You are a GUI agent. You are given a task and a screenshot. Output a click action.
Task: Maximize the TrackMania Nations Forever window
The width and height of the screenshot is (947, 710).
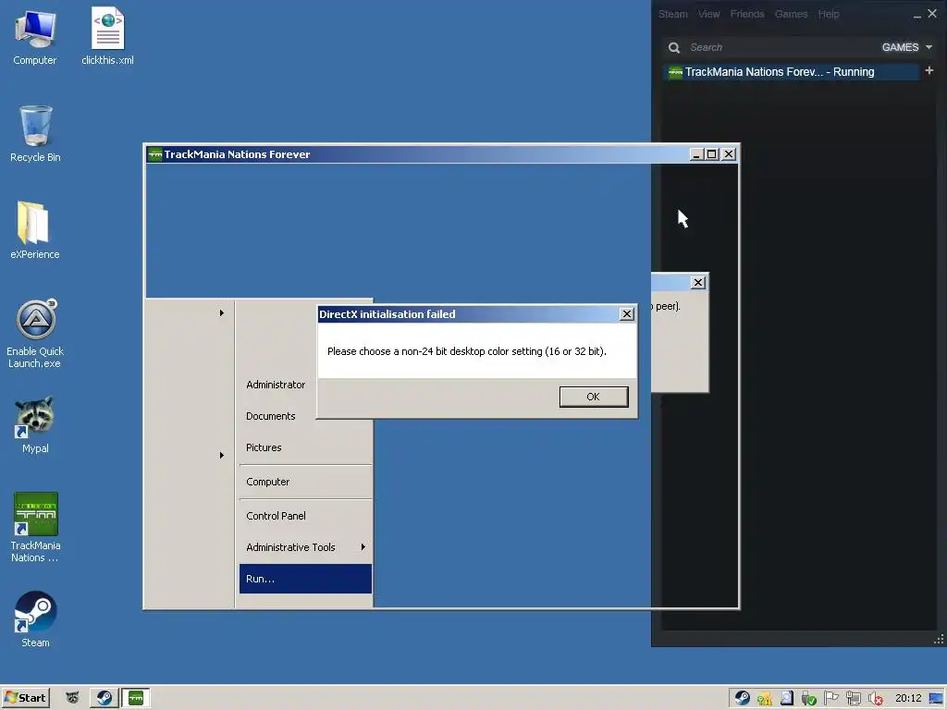(712, 154)
